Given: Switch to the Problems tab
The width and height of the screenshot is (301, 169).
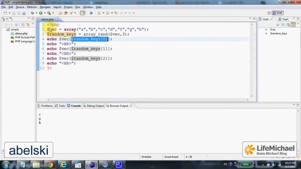Looking at the screenshot, I should pos(45,106).
